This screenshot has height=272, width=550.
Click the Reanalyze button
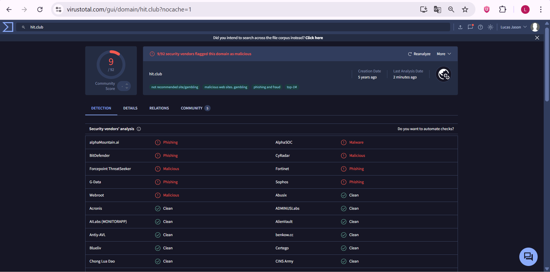419,54
